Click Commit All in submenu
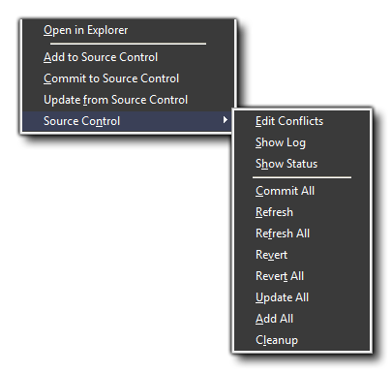Viewport: 392px width, 373px height. coord(302,191)
